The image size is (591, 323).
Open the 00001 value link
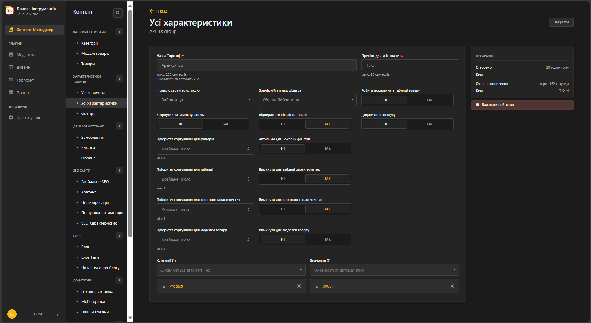point(328,286)
